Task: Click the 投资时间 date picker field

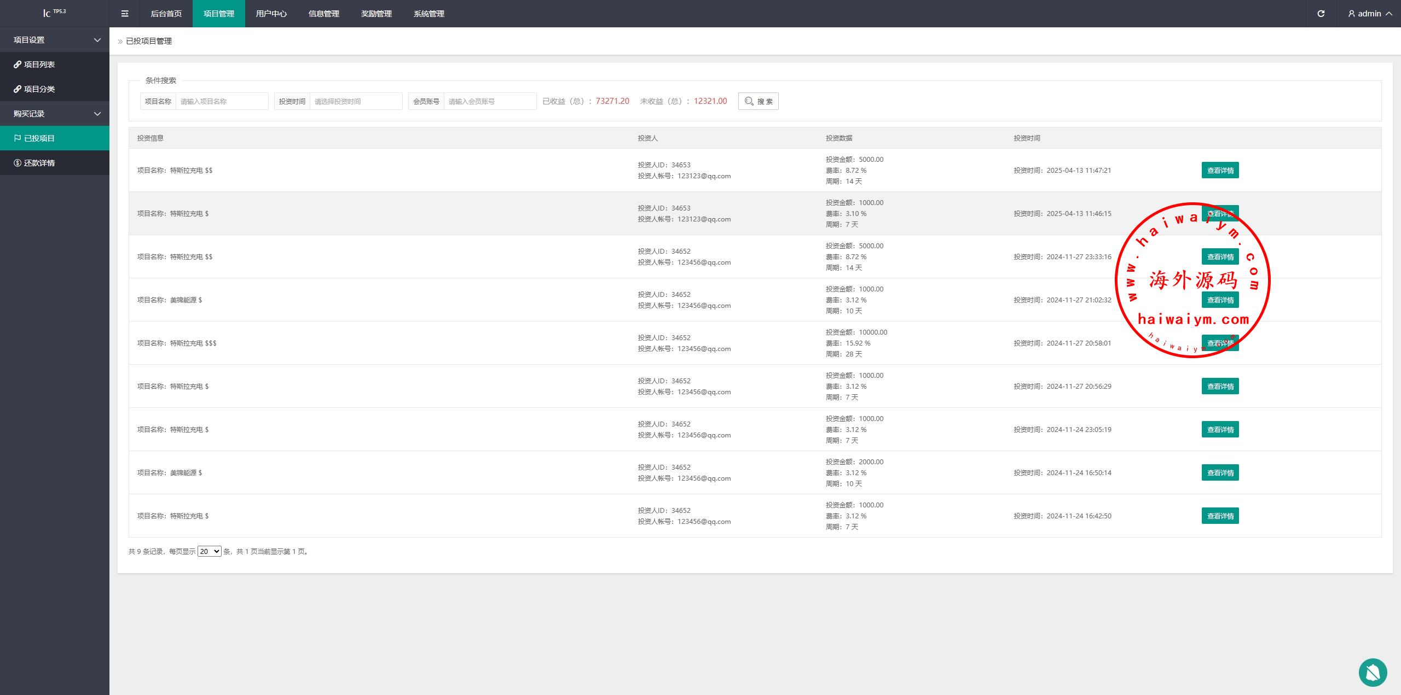Action: [356, 101]
